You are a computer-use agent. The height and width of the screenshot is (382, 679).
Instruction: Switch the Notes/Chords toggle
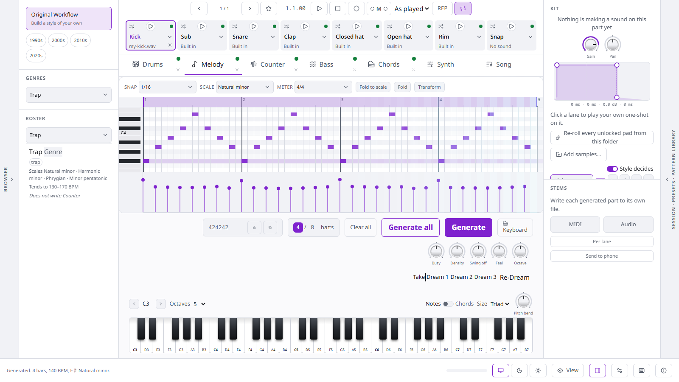point(448,304)
